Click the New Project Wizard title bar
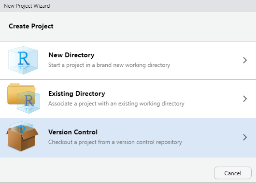 [x=128, y=6]
